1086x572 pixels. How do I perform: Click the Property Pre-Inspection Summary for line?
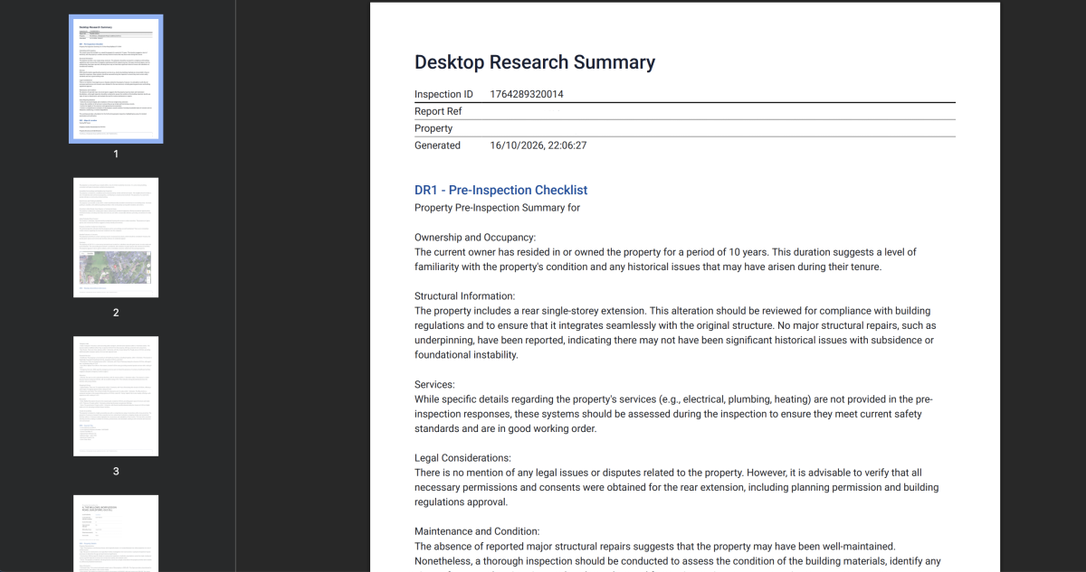point(497,208)
